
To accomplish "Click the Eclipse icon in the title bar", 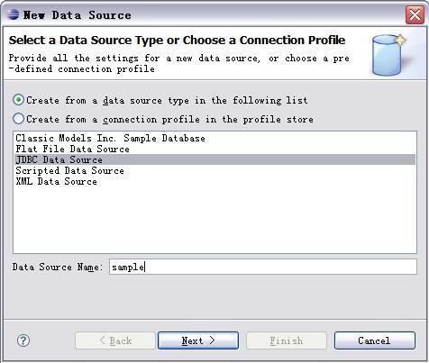I will tap(13, 14).
